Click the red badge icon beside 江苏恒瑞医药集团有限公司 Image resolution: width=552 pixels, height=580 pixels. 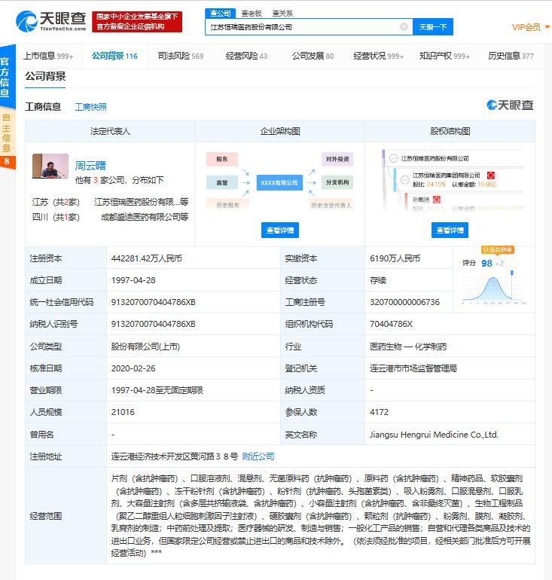(491, 176)
